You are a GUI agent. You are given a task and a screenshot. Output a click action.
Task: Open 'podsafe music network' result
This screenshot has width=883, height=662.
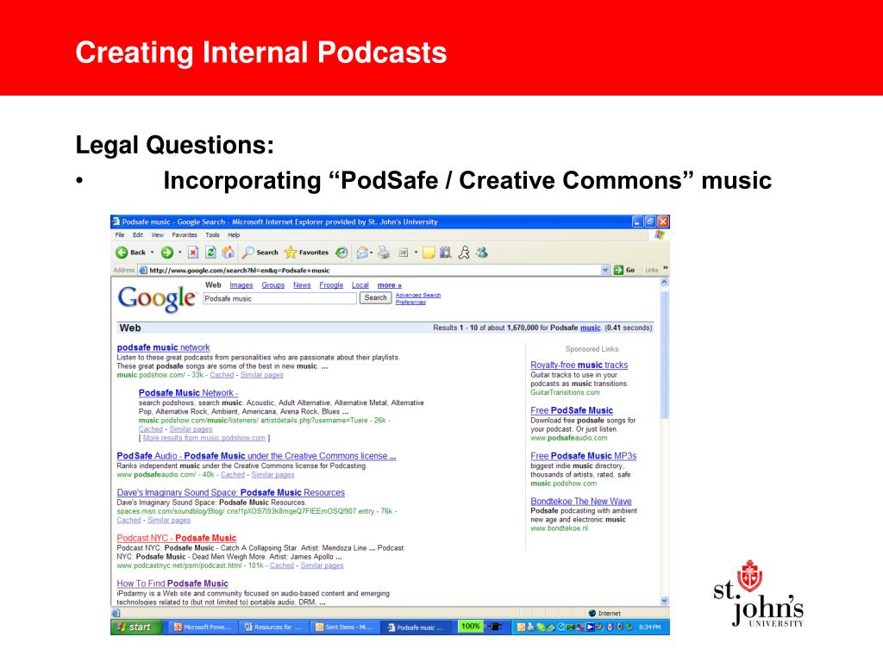tap(163, 348)
